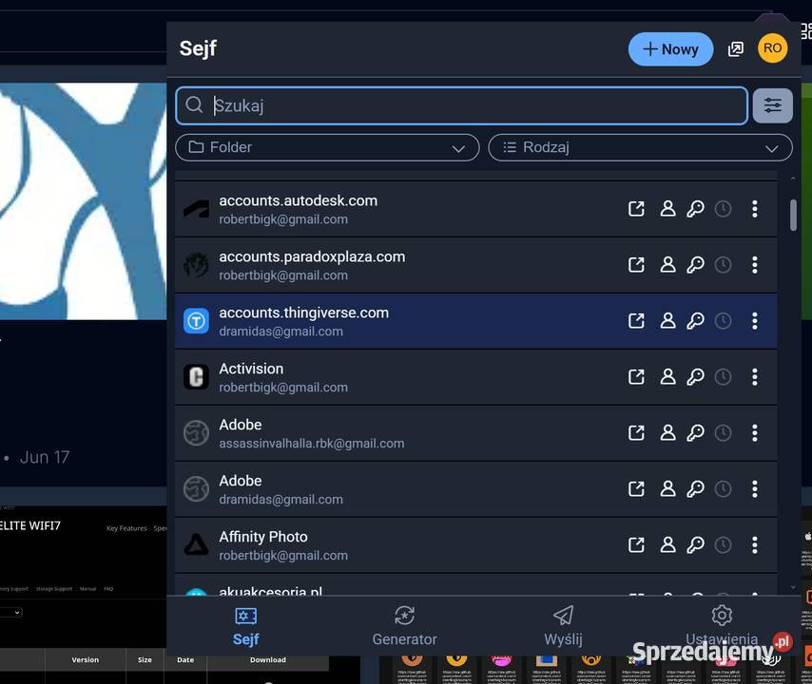This screenshot has height=684, width=812.
Task: Open RO account avatar menu
Action: click(x=772, y=48)
